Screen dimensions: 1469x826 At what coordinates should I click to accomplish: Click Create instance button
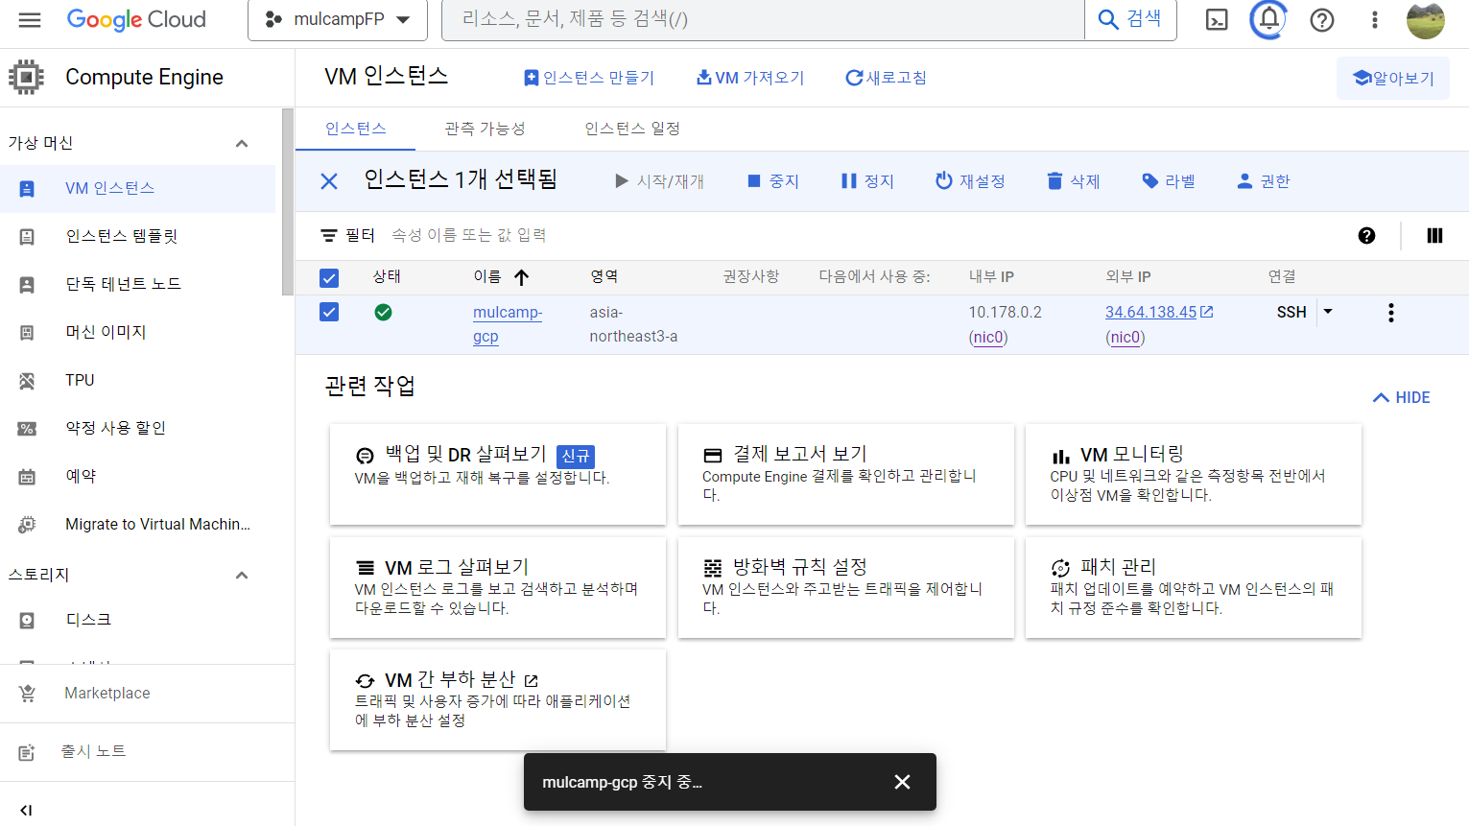click(589, 78)
